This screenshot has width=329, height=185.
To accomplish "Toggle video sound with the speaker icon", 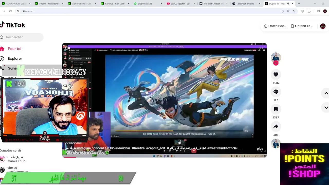I will pos(67,48).
